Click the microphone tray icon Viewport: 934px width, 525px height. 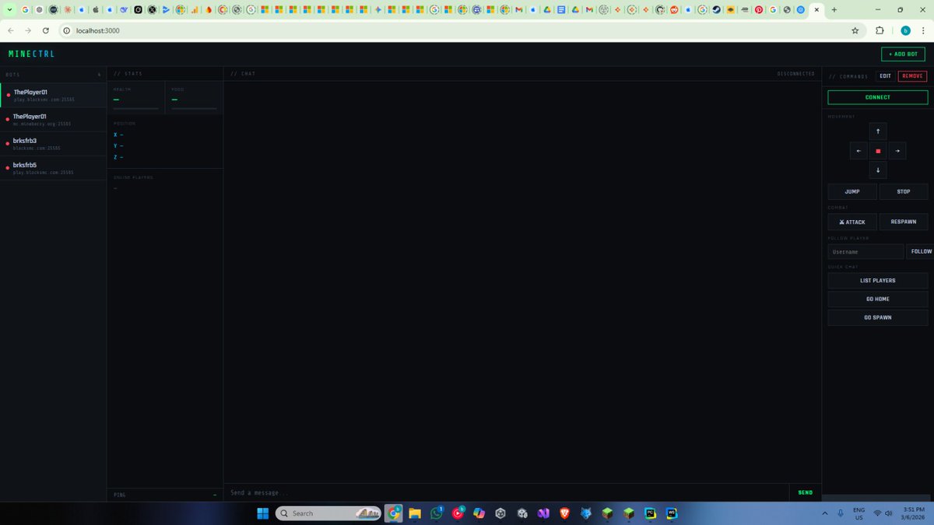[x=841, y=513]
